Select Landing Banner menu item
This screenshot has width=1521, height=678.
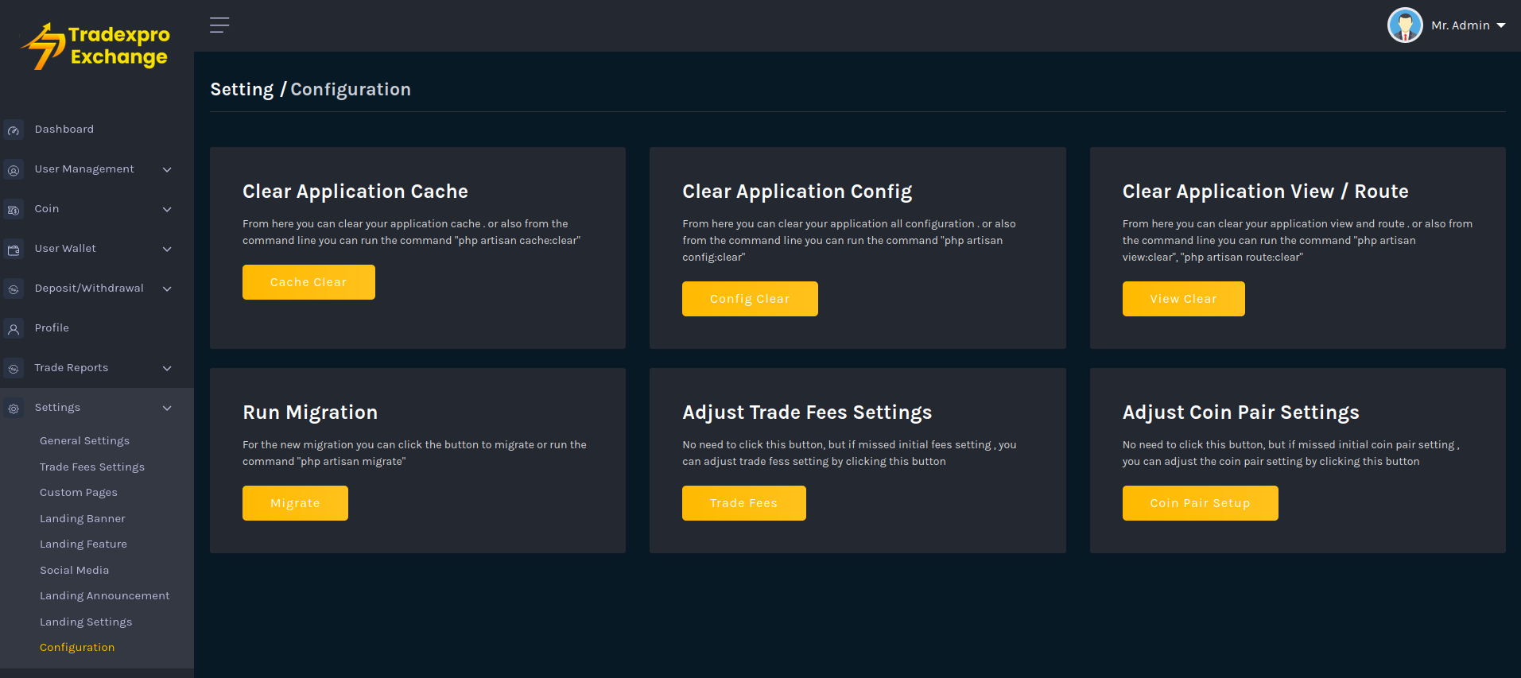tap(83, 518)
